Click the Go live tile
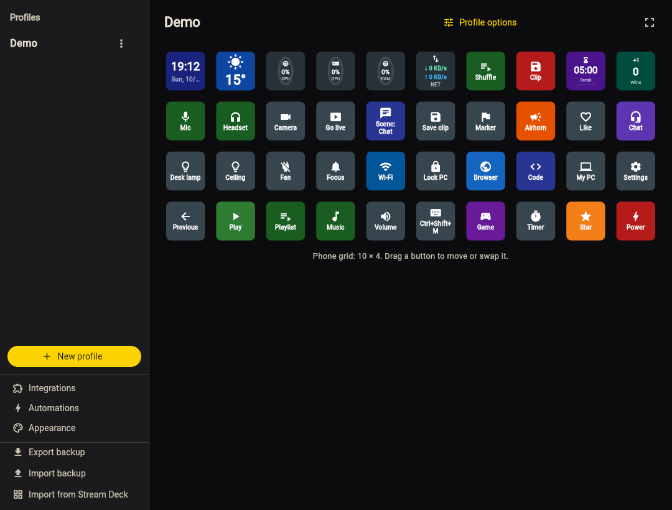Screen dimensions: 672x510 pyautogui.click(x=335, y=121)
